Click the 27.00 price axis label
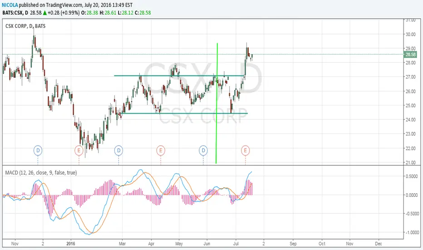 point(411,77)
